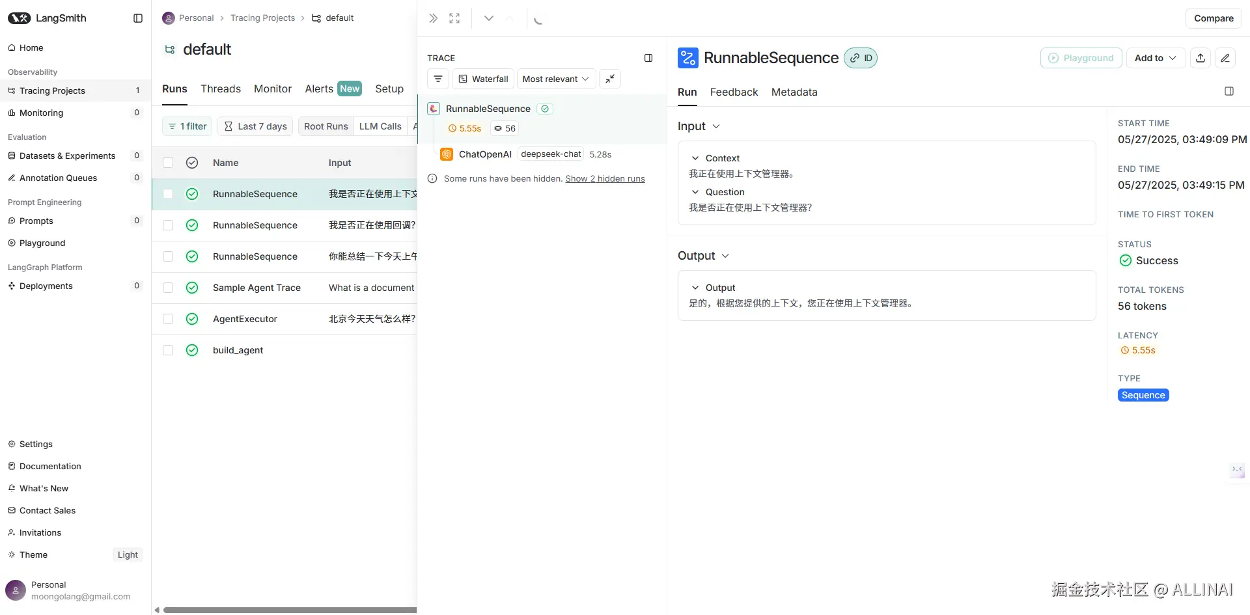Collapse all trace nodes icon

click(610, 79)
